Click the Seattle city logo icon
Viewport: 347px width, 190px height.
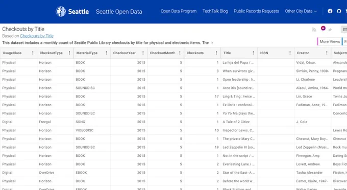[61, 11]
